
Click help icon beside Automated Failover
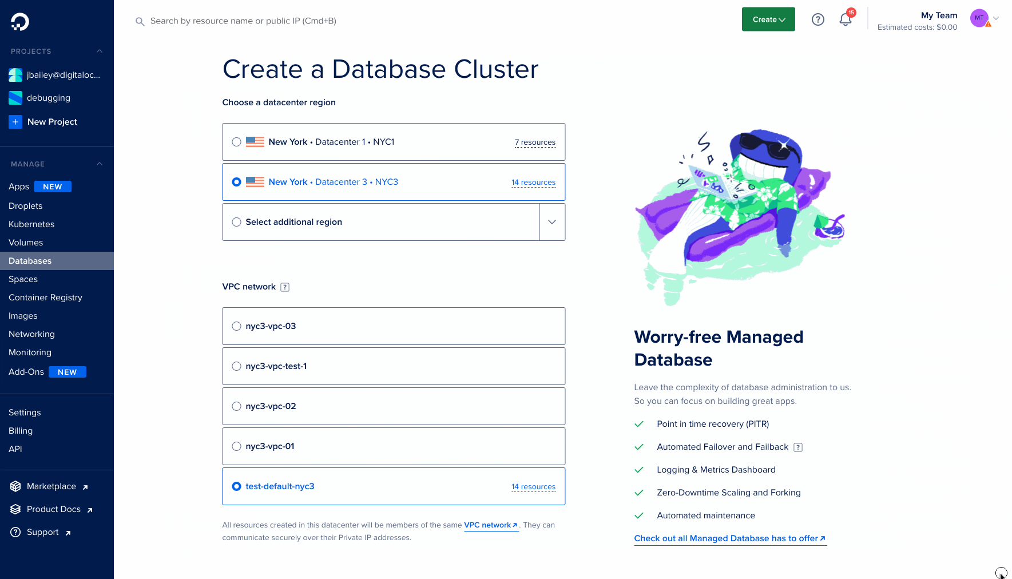pos(798,447)
